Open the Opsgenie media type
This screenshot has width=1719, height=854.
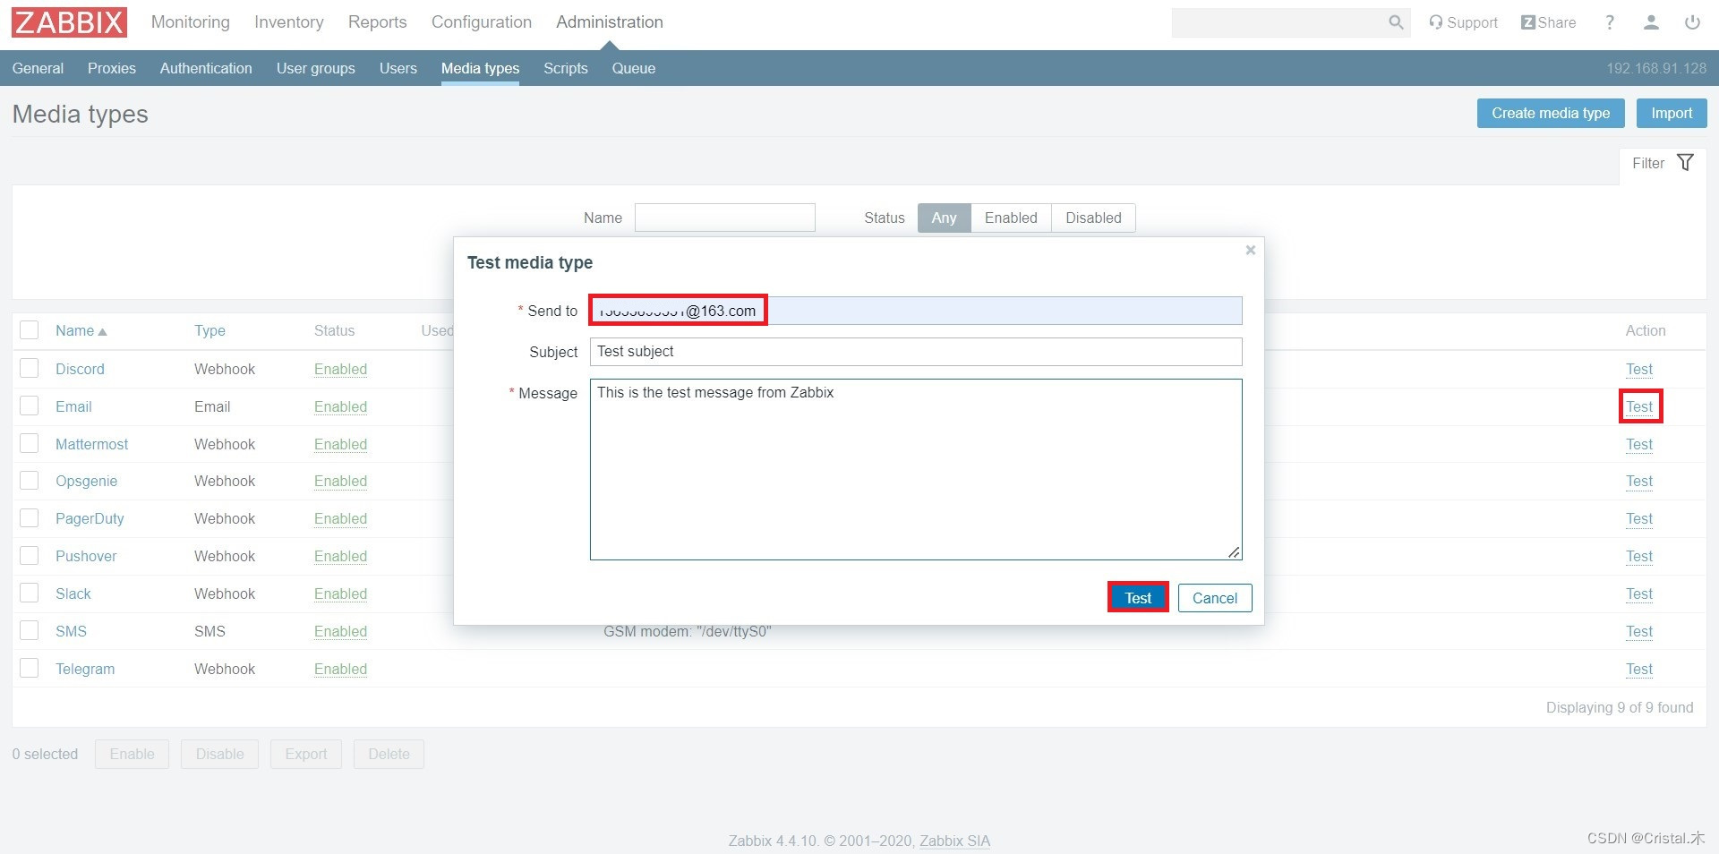pyautogui.click(x=86, y=481)
